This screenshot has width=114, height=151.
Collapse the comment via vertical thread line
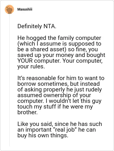[9, 80]
